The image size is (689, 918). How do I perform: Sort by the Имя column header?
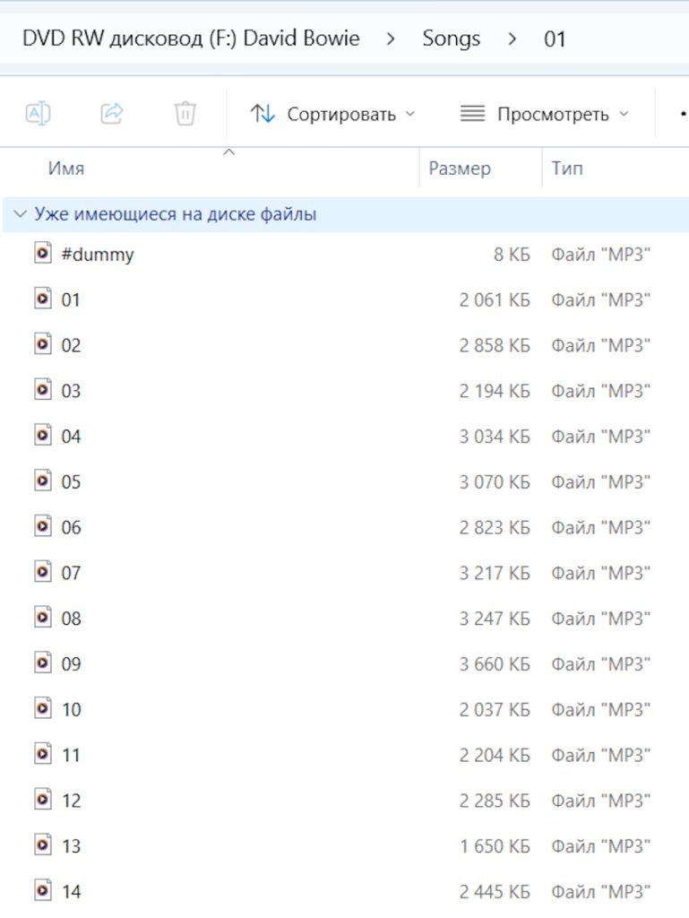point(66,169)
